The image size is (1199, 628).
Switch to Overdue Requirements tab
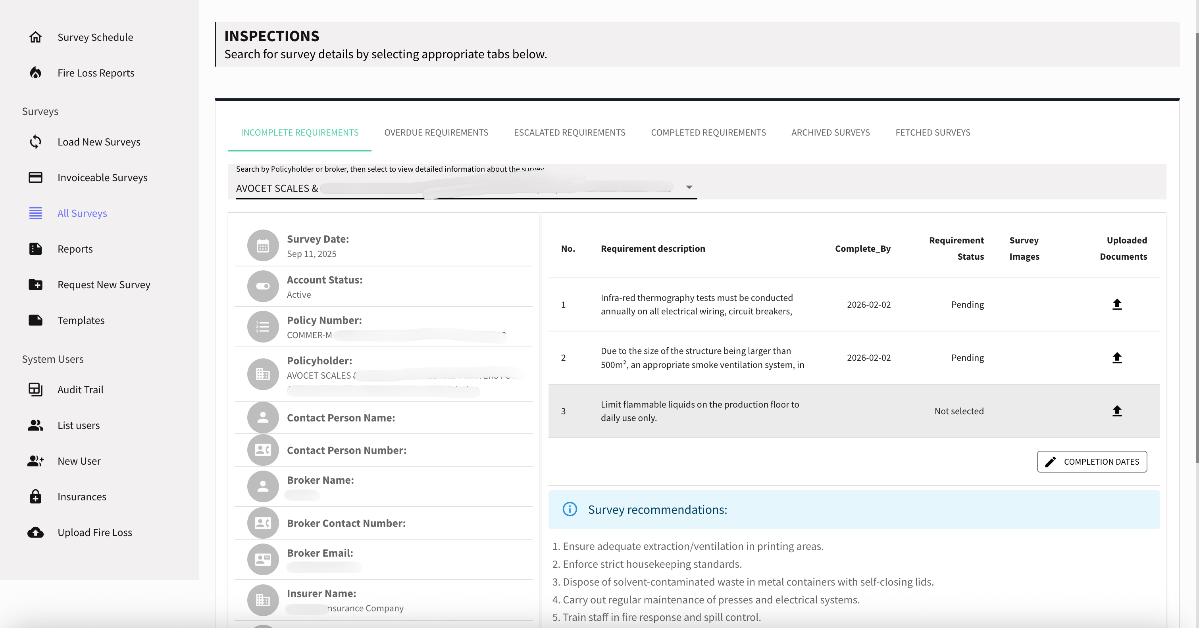(436, 132)
